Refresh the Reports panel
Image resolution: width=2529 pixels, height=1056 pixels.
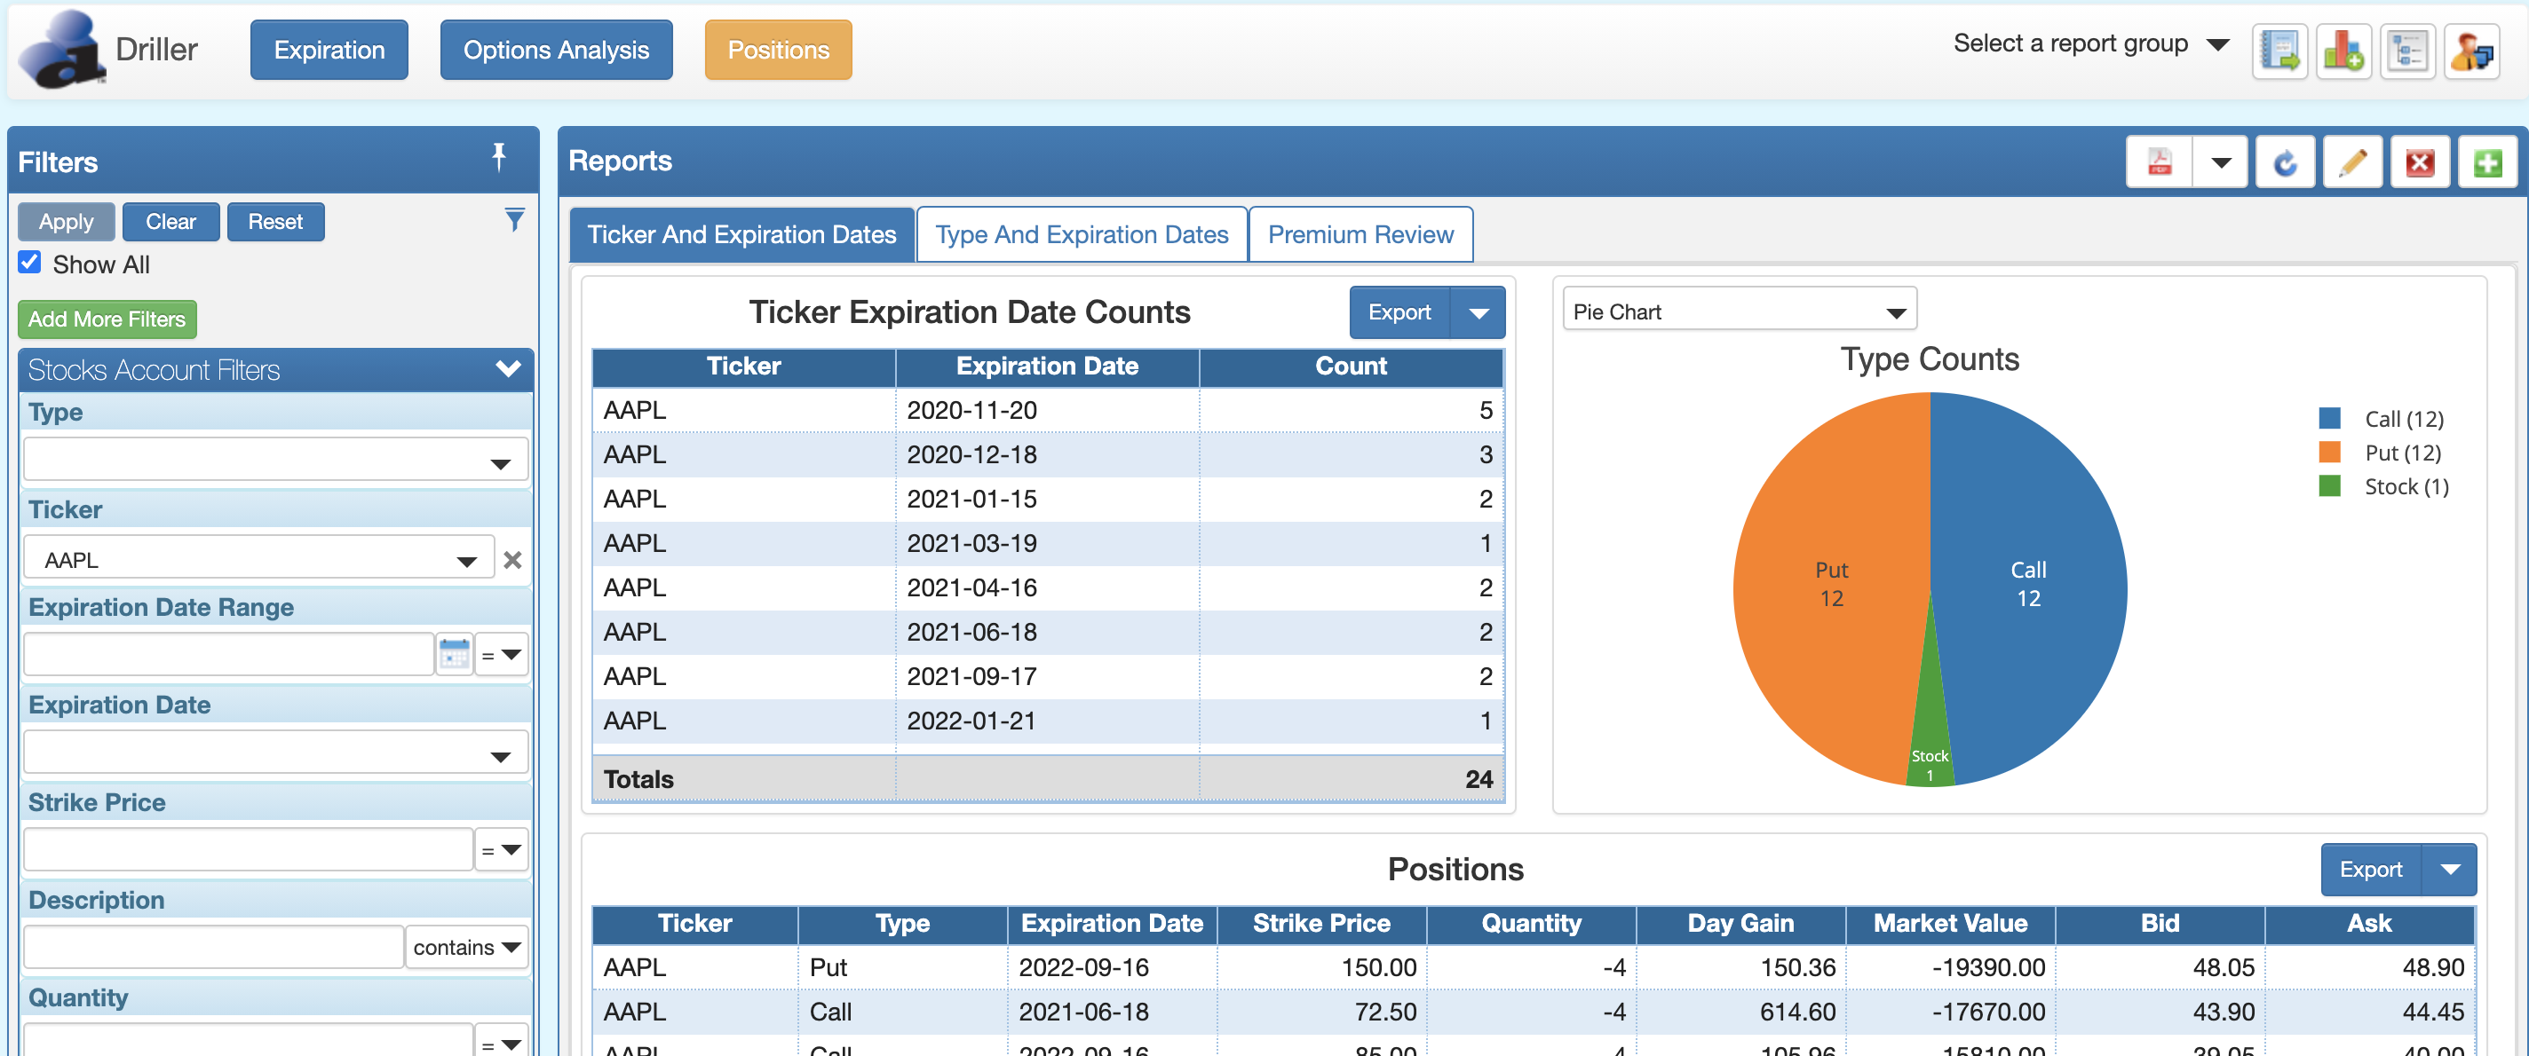click(x=2286, y=162)
